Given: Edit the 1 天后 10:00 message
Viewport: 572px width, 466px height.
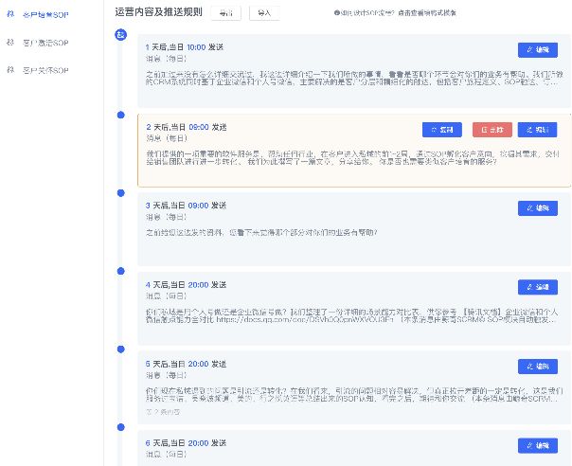Looking at the screenshot, I should pos(538,50).
